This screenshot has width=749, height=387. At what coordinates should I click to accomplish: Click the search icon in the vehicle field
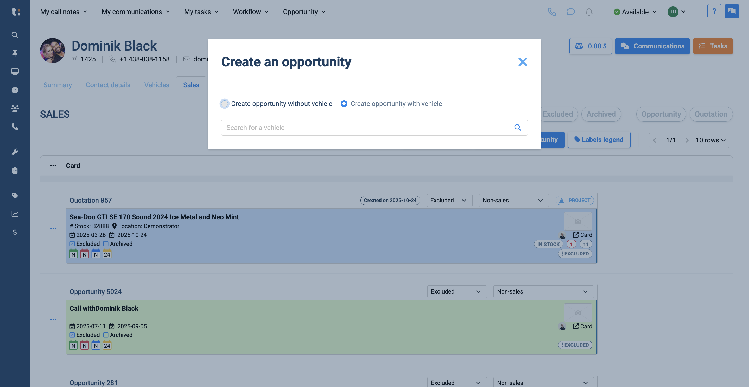pos(518,127)
